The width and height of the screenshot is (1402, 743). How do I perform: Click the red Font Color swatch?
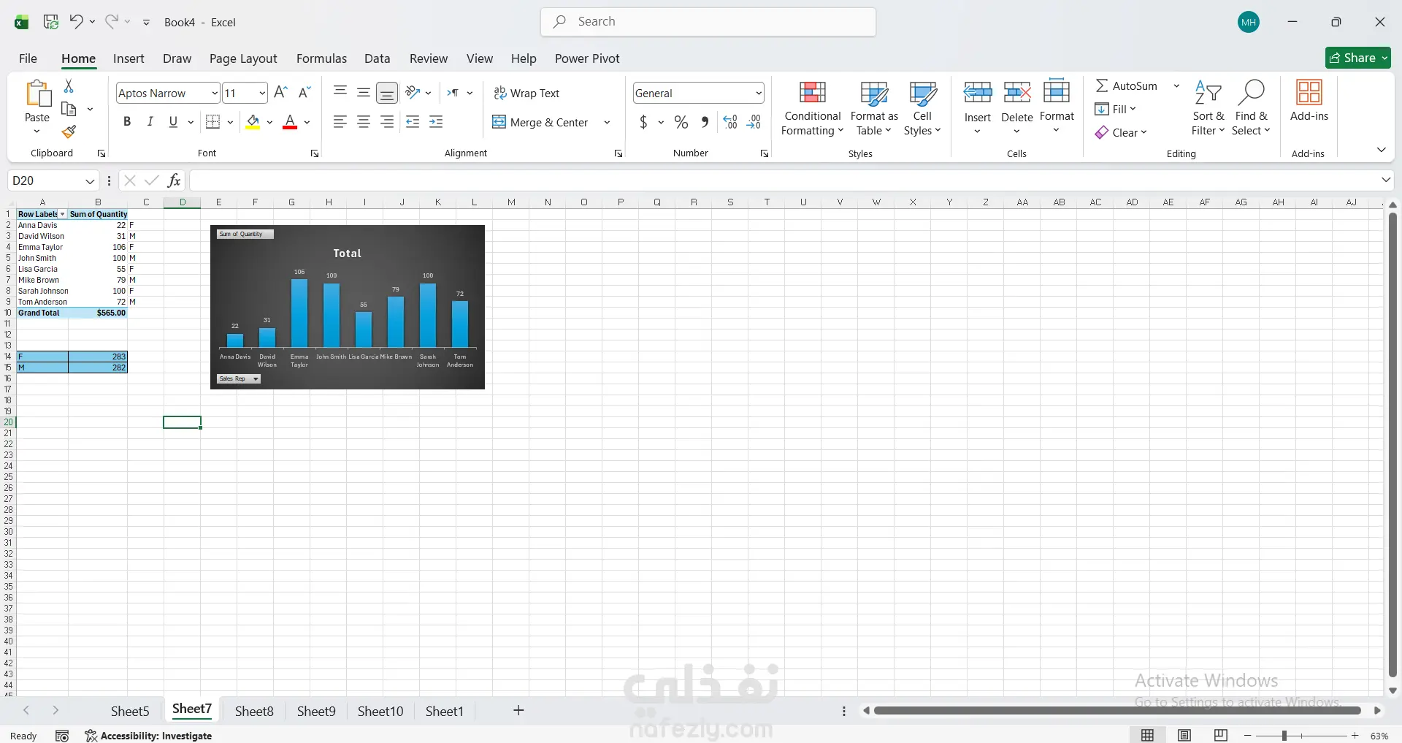pos(290,122)
